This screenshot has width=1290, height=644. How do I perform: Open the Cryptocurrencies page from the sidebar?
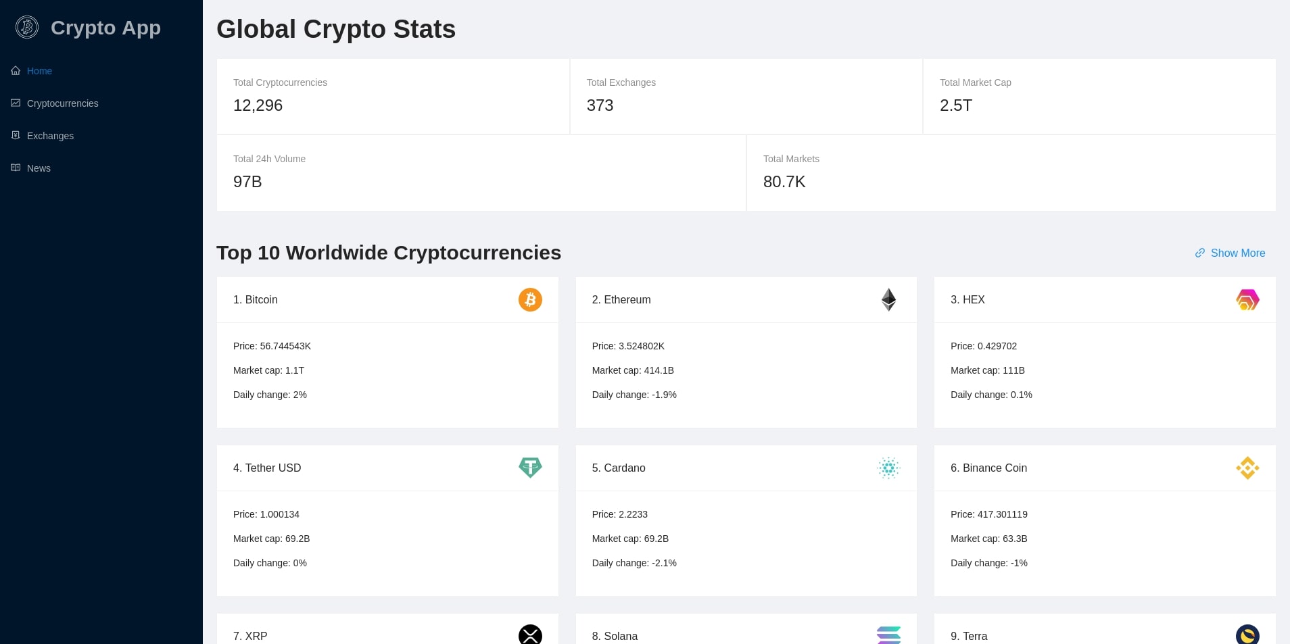tap(63, 103)
